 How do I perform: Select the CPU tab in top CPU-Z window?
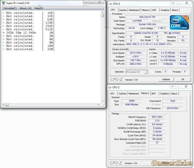coord(113,10)
